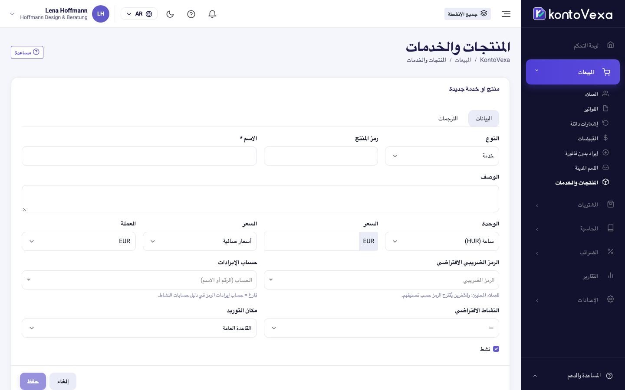
Task: Select the البيانات tab
Action: pos(484,118)
